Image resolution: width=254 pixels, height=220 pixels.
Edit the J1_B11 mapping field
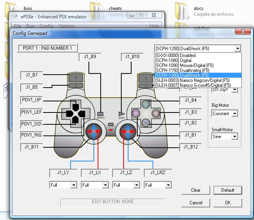[x=32, y=147]
